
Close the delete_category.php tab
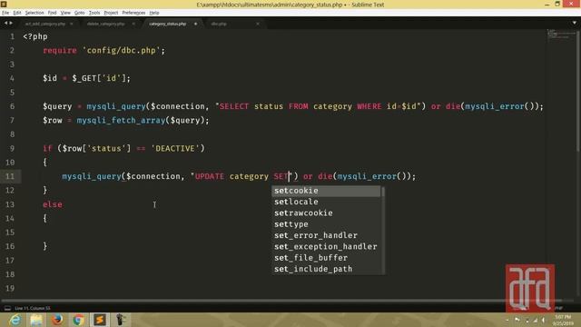[133, 24]
